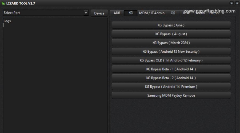Run KG Bypass ( June )
Image resolution: width=240 pixels, height=133 pixels.
pos(171,25)
